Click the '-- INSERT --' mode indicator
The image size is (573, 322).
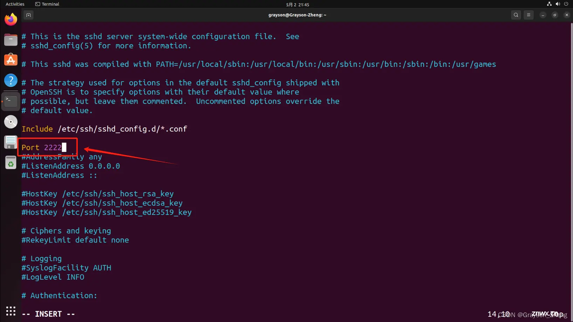pos(48,314)
